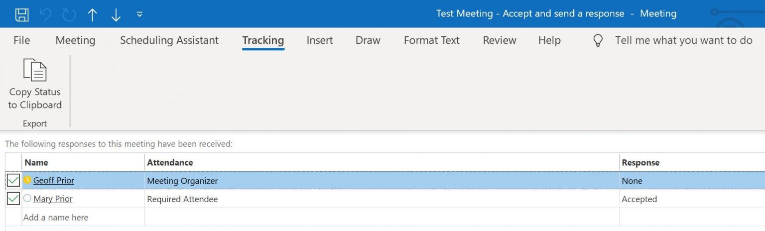The width and height of the screenshot is (765, 231).
Task: Switch to the Scheduling Assistant tab
Action: (169, 40)
